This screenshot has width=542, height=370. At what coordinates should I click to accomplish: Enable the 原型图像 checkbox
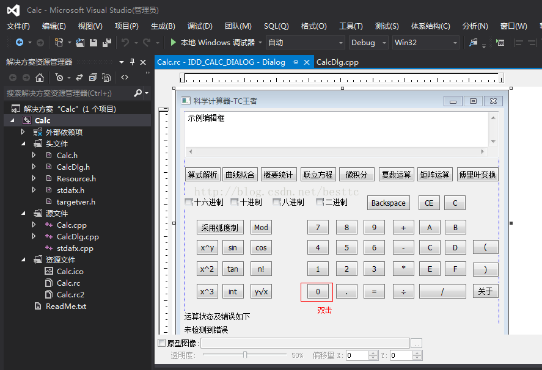pos(161,343)
